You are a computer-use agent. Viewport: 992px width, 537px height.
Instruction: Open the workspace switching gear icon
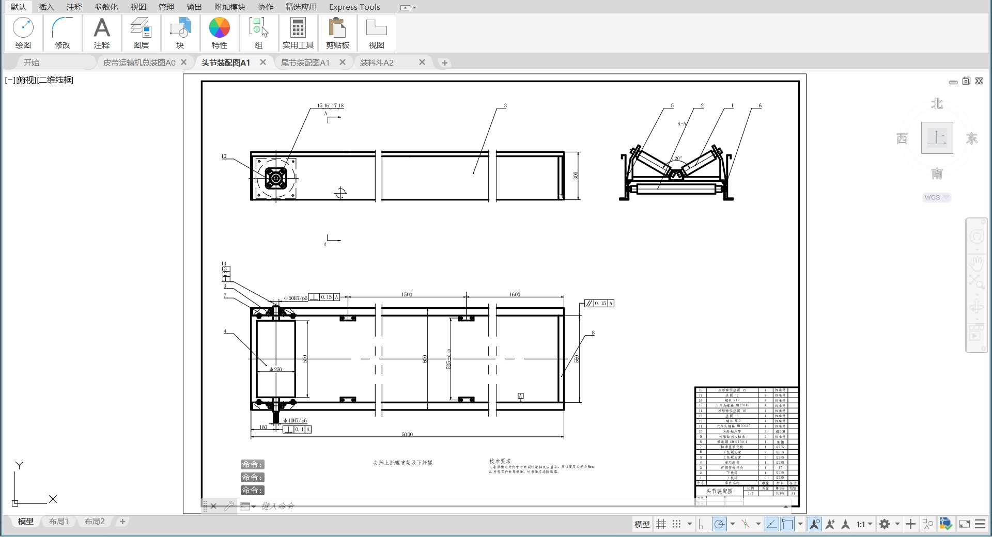(885, 524)
